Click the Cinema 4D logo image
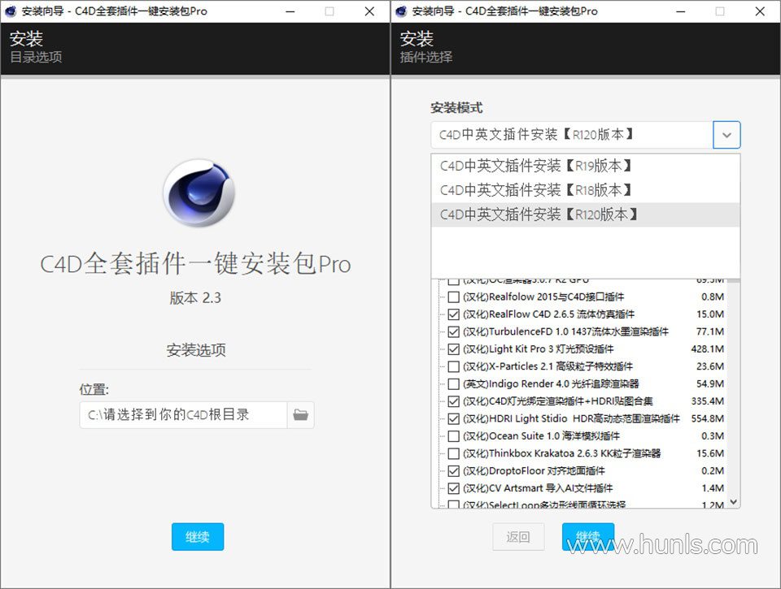The image size is (781, 589). tap(199, 193)
